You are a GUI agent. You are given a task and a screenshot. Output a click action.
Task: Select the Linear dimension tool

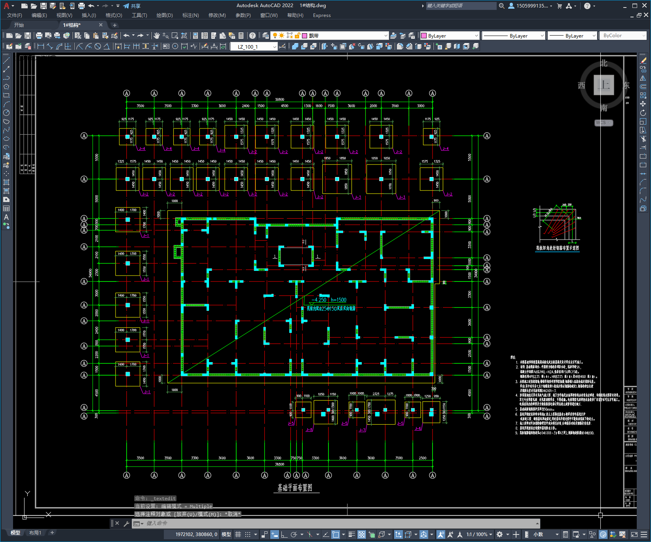[x=41, y=46]
